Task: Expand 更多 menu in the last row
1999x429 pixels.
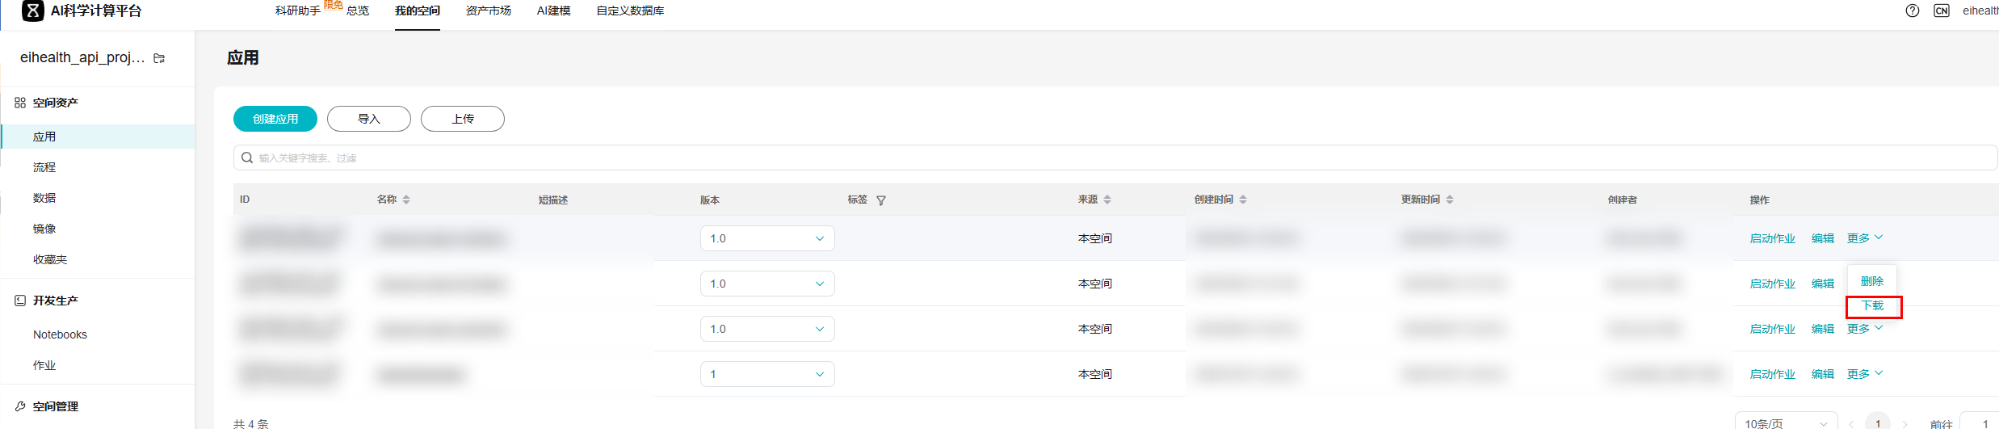Action: 1864,374
